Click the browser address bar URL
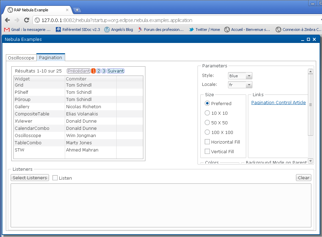Screen dimensions: 322x237 (x=117, y=20)
